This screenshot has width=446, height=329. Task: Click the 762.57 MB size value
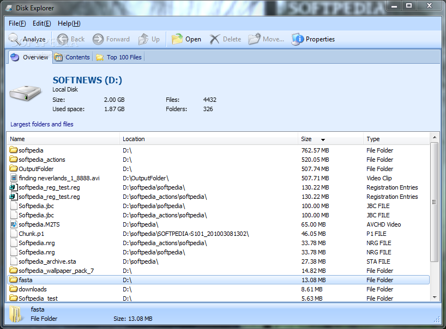click(x=315, y=150)
